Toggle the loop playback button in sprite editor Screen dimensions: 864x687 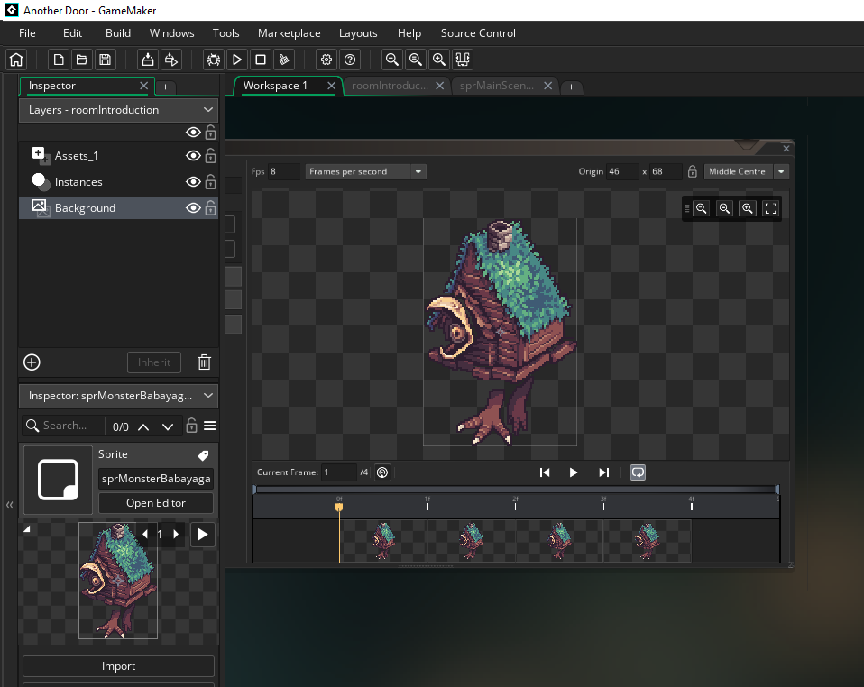point(638,472)
